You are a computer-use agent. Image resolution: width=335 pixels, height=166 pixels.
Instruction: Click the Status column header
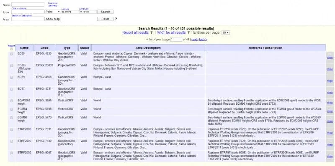85,48
